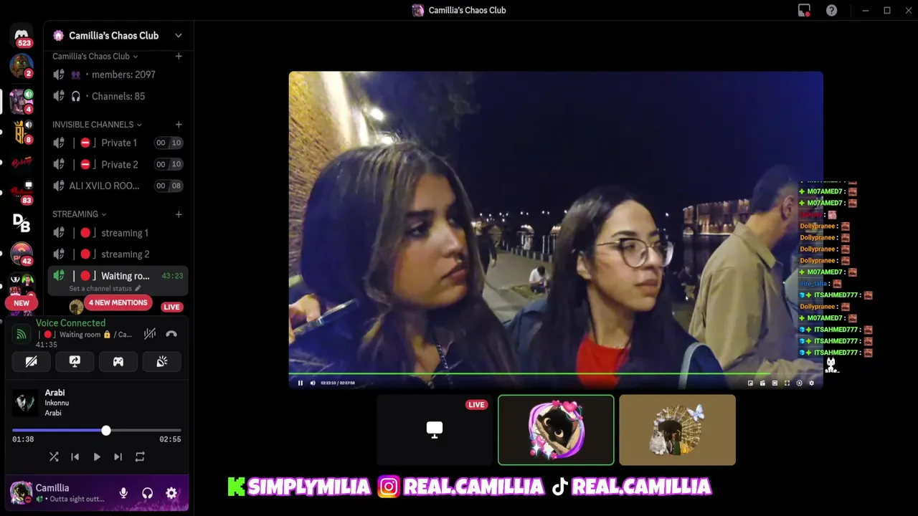Image resolution: width=918 pixels, height=516 pixels.
Task: Join the ALI XVILO ROO... voice channel
Action: pyautogui.click(x=118, y=186)
